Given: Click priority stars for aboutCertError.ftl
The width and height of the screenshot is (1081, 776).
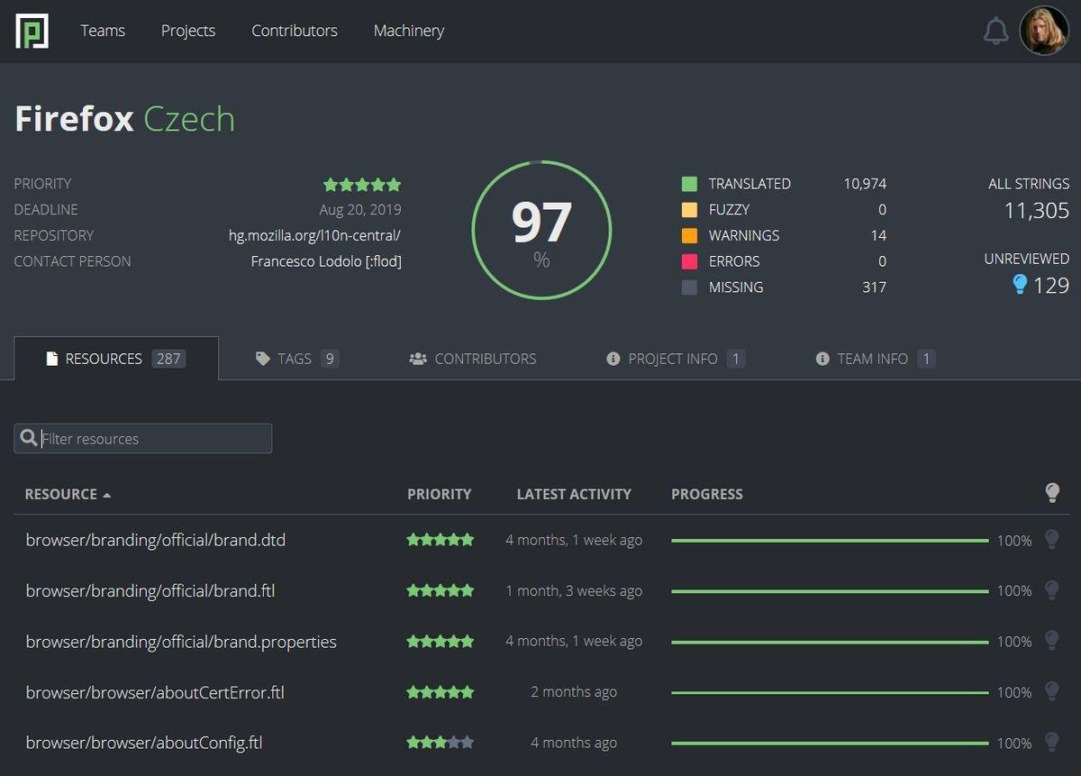Looking at the screenshot, I should pyautogui.click(x=440, y=692).
